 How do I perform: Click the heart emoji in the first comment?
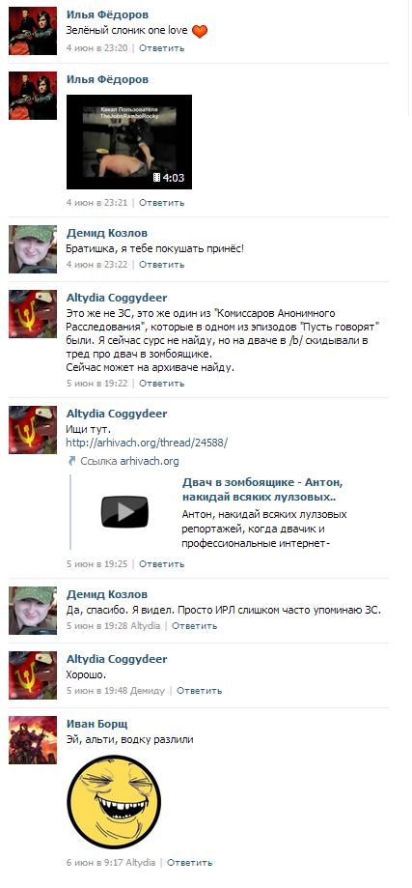pos(200,32)
